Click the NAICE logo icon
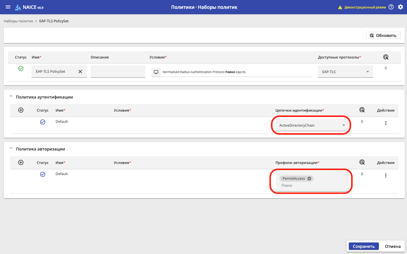 (18, 7)
